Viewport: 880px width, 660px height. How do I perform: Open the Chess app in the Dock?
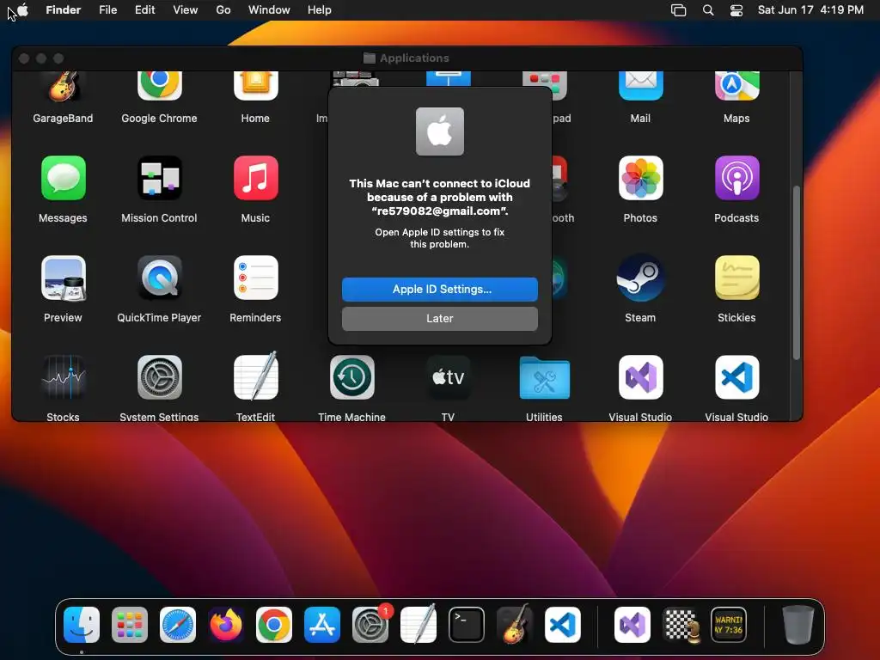[x=681, y=625]
